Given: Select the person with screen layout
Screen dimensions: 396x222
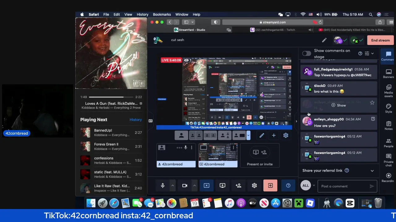Looking at the screenshot, I should pos(239,135).
